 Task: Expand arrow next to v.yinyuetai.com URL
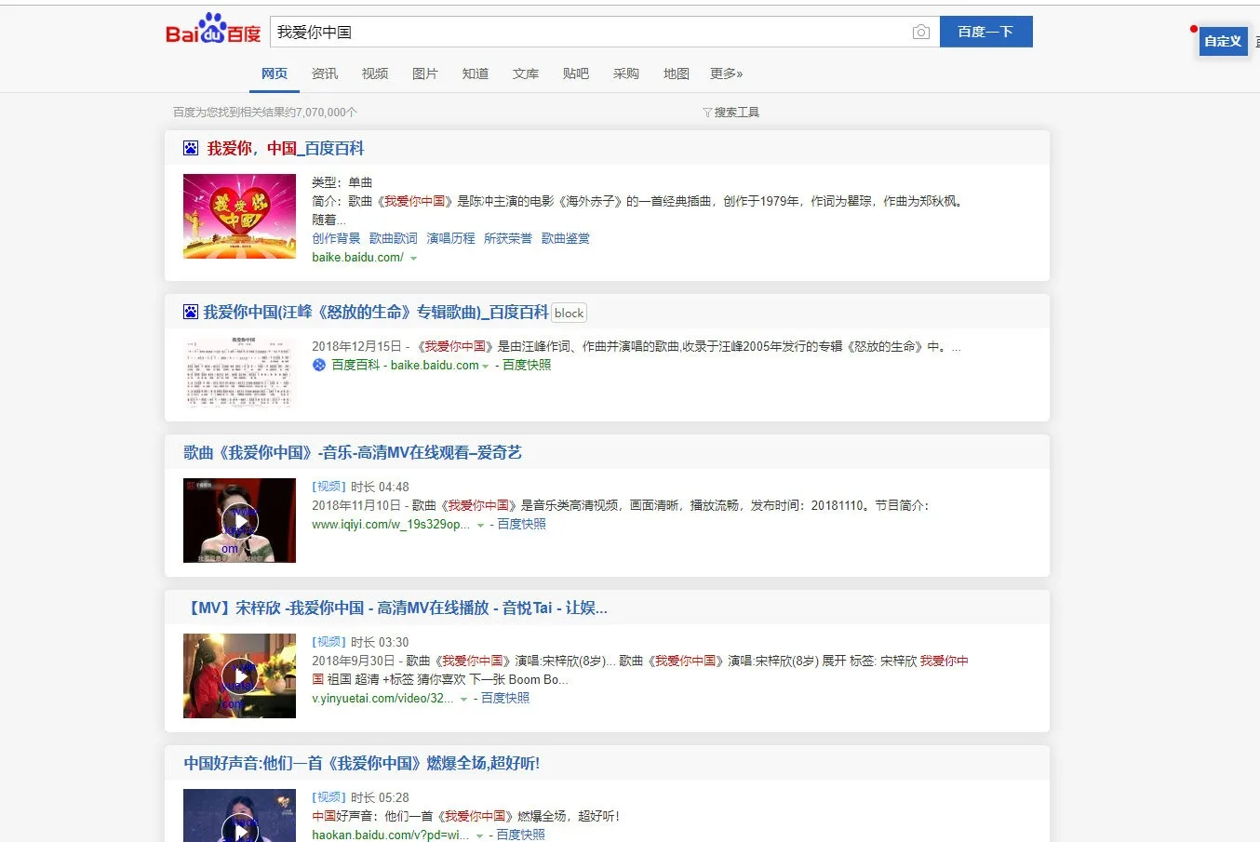(x=463, y=700)
